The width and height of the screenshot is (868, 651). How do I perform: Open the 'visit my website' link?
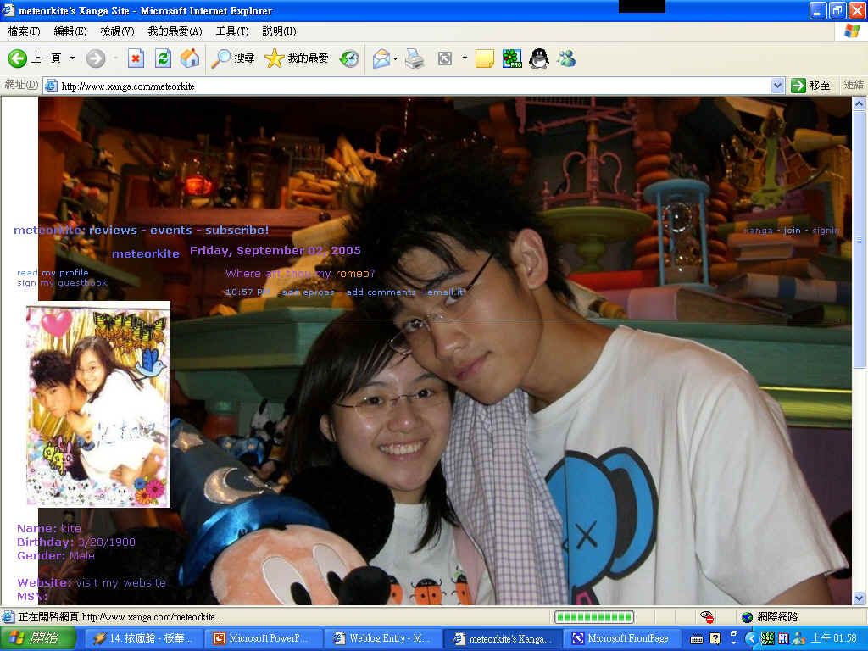click(120, 583)
